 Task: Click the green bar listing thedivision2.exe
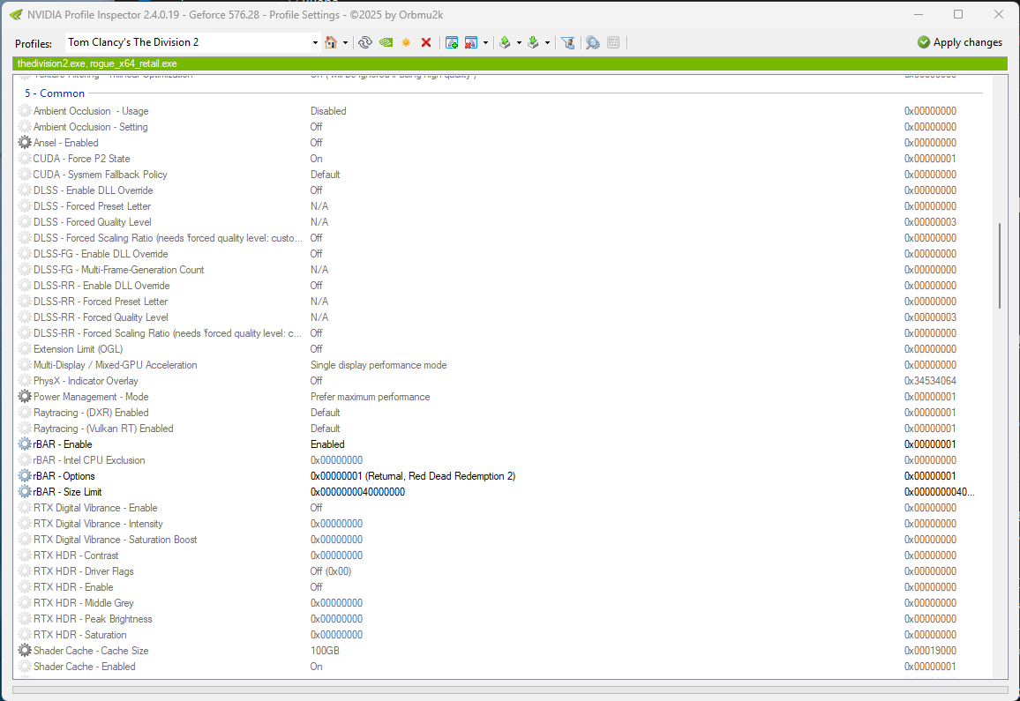(x=510, y=63)
